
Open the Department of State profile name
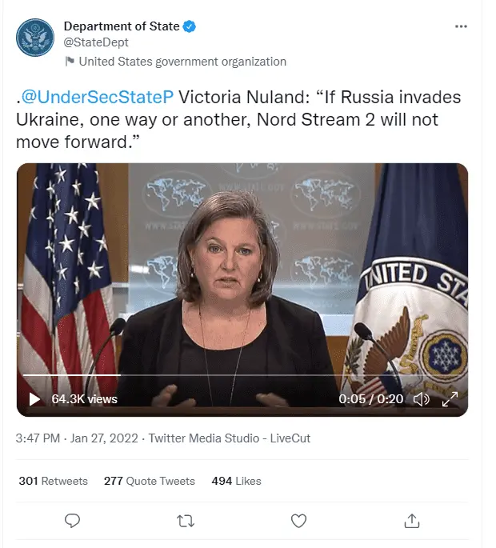pyautogui.click(x=122, y=26)
